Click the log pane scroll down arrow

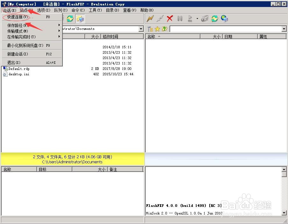click(x=284, y=213)
